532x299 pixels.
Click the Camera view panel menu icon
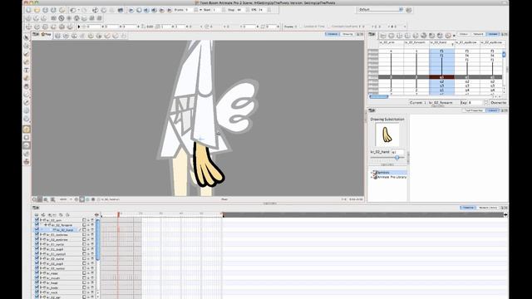[x=35, y=35]
